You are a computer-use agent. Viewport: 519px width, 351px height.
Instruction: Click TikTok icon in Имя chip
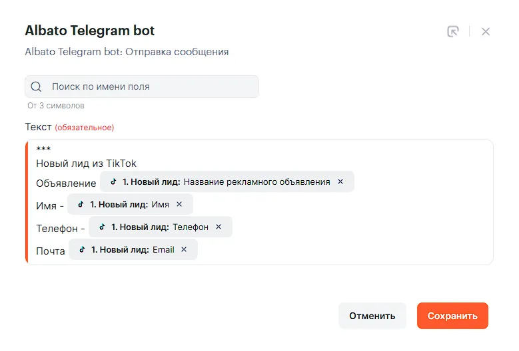[81, 204]
